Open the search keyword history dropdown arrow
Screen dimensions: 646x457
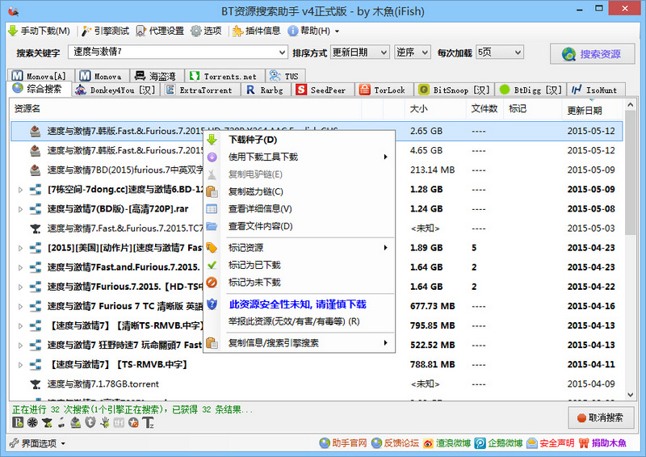click(x=282, y=52)
